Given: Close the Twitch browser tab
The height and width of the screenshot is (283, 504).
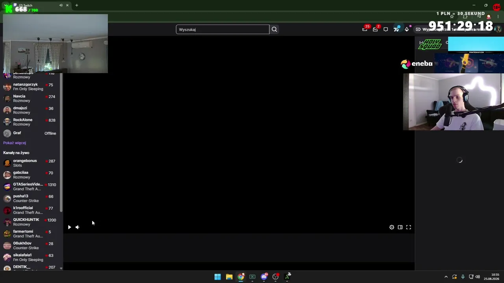Looking at the screenshot, I should tap(67, 5).
